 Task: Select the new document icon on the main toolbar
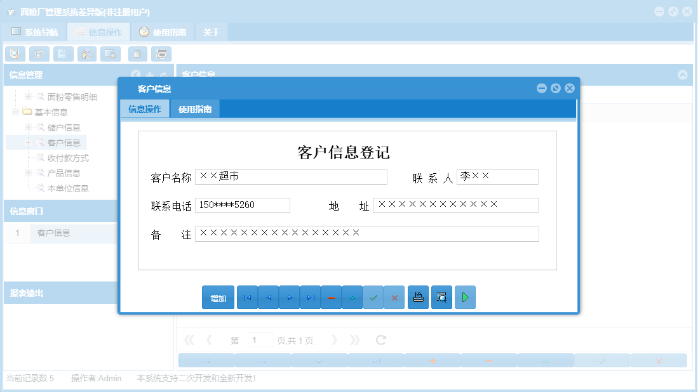62,54
